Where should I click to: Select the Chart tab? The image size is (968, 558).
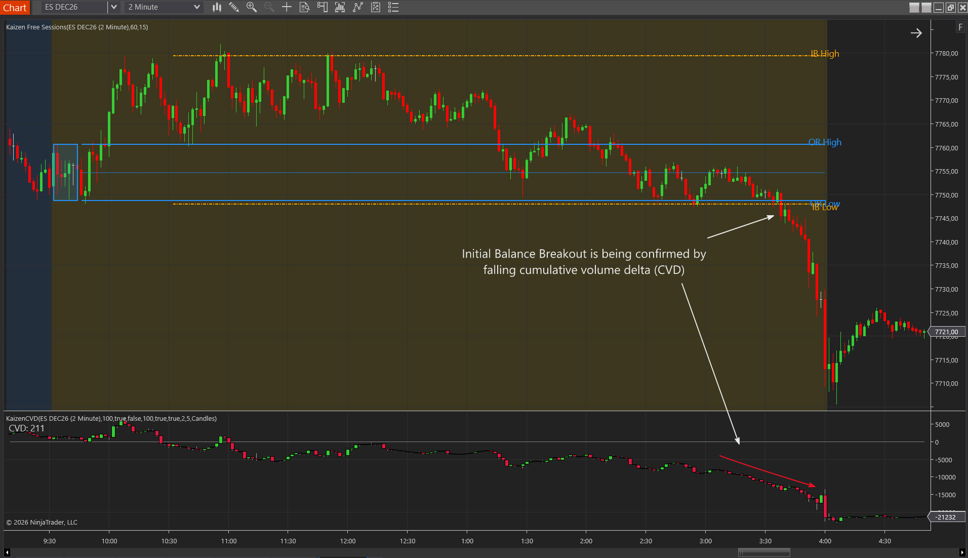click(x=15, y=8)
